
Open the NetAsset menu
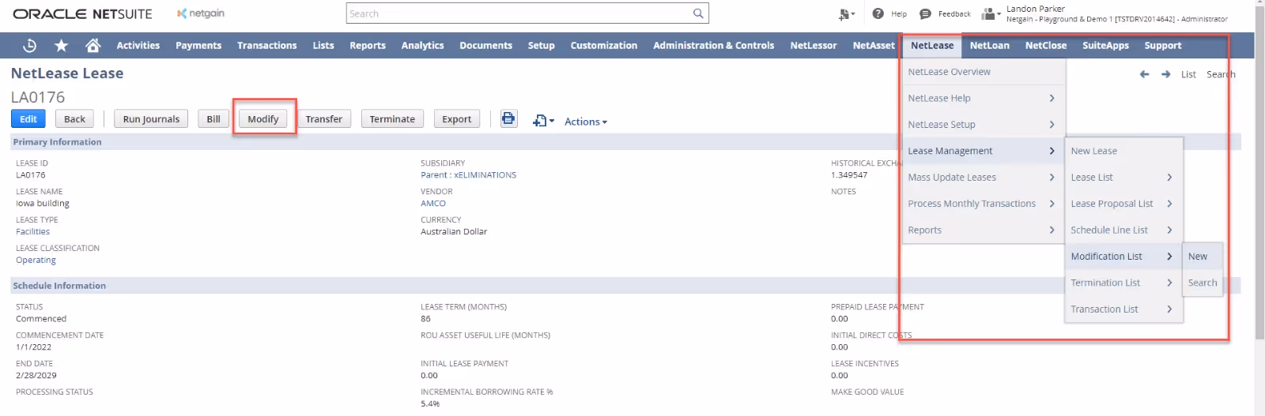click(x=874, y=46)
